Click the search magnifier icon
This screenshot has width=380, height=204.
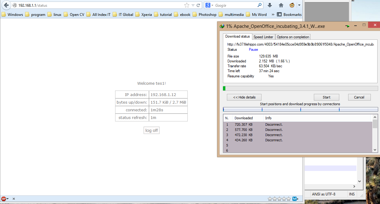260,5
